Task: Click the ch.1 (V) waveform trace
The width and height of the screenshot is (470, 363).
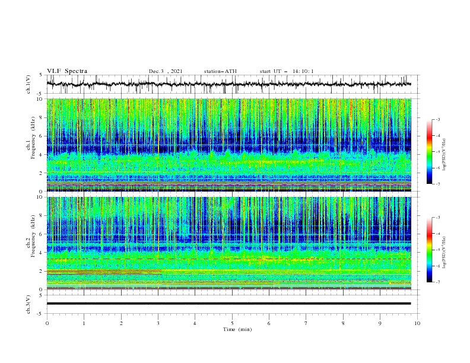Action: coord(228,84)
